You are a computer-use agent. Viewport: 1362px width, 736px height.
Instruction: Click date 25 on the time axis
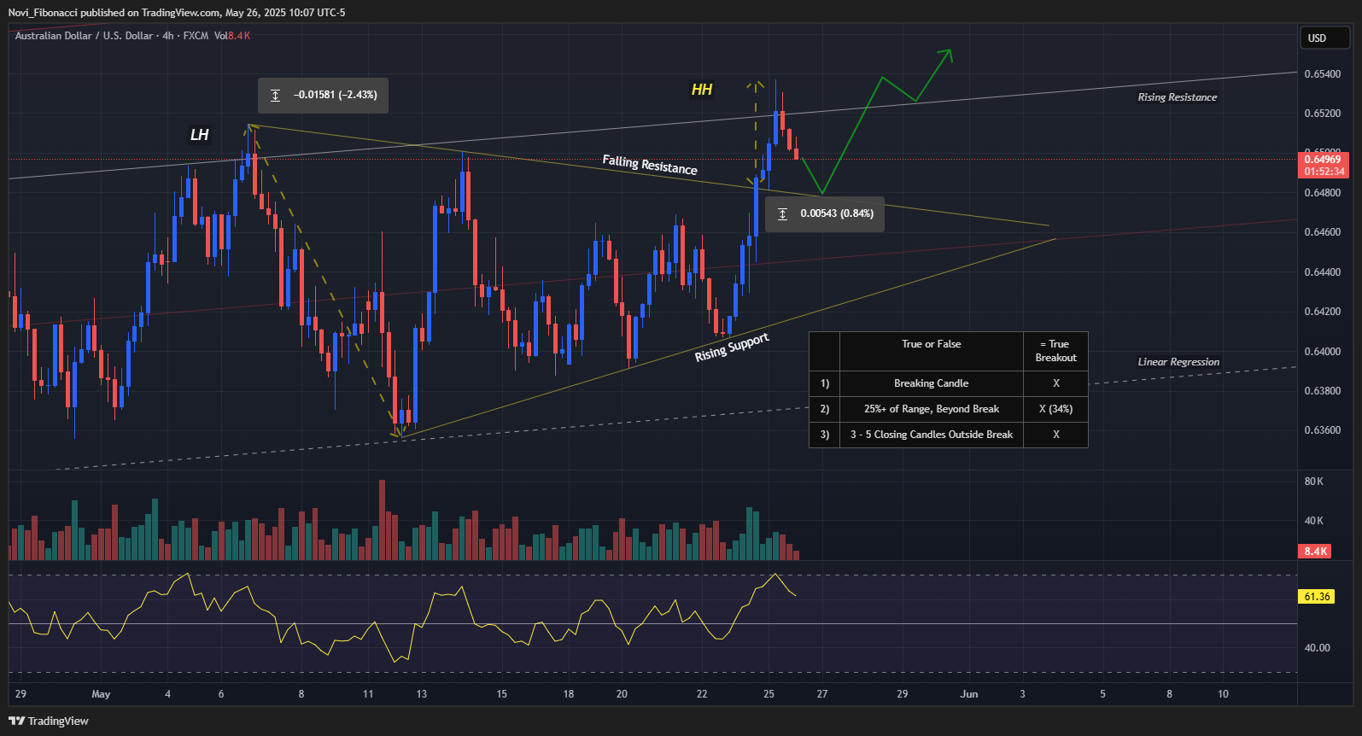click(x=769, y=694)
